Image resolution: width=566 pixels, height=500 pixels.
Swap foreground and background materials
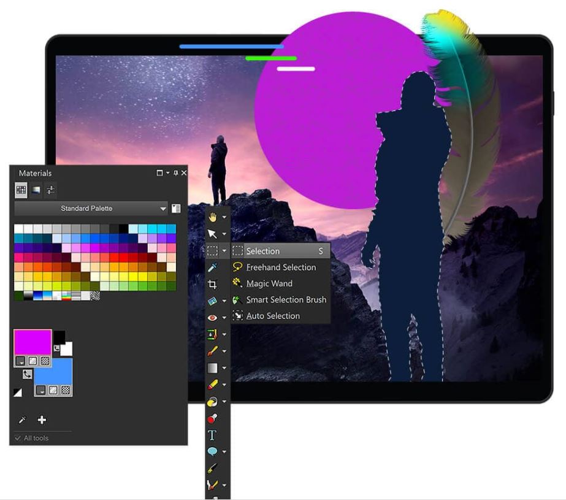click(28, 374)
